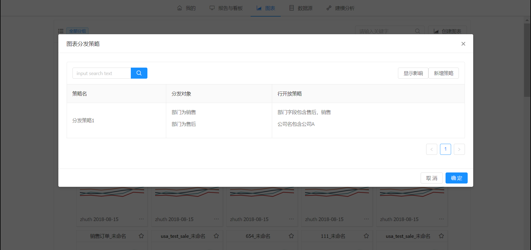Open the 建模分析 tab

pyautogui.click(x=340, y=8)
